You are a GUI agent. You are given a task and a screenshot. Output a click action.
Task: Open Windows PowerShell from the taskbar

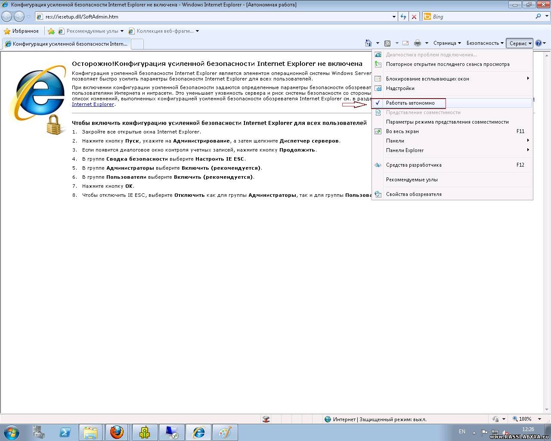(x=65, y=432)
